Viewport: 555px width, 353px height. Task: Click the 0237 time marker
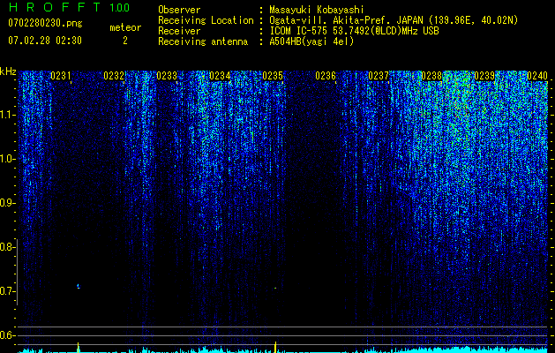(x=379, y=76)
